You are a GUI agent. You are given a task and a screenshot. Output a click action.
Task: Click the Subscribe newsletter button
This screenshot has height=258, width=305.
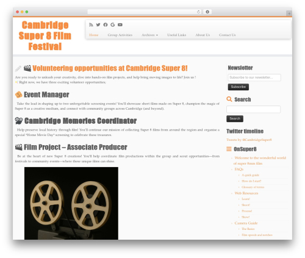(x=239, y=87)
